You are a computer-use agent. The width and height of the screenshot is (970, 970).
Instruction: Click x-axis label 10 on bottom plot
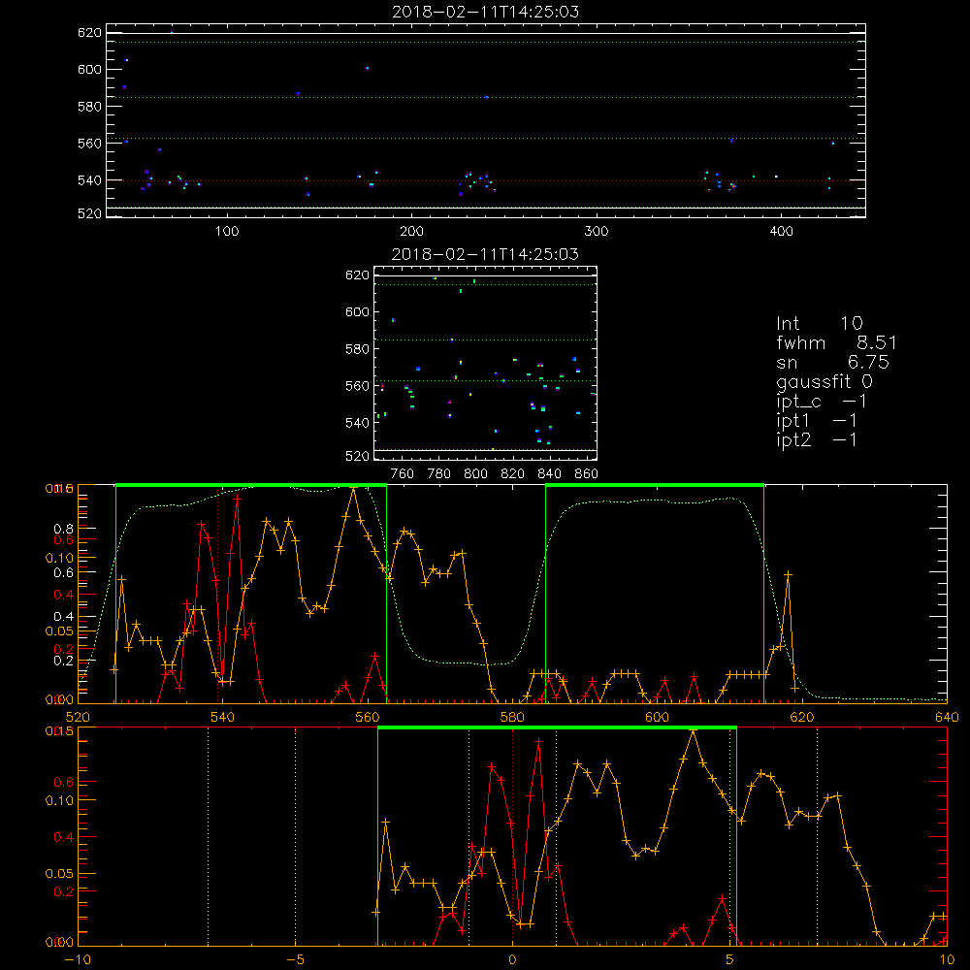click(x=947, y=959)
